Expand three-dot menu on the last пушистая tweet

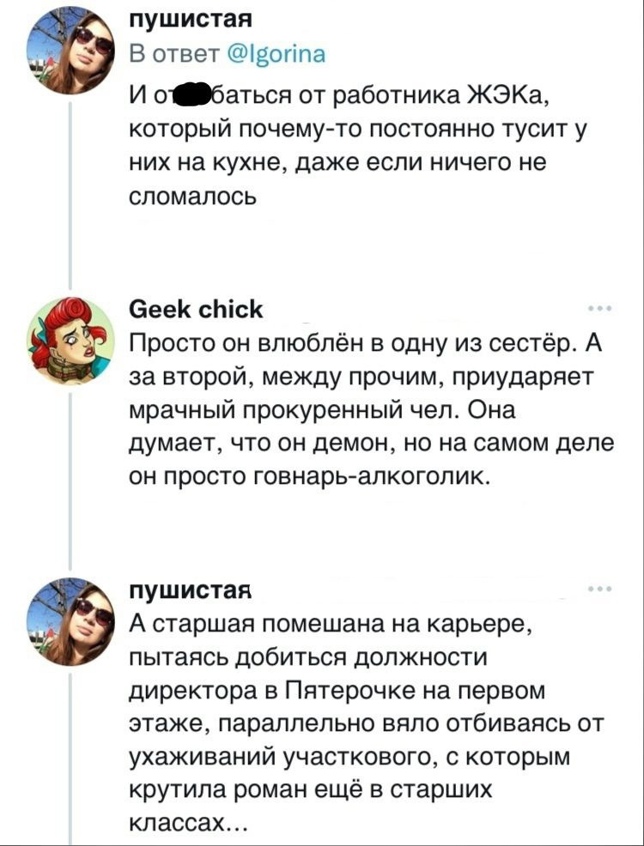pos(598,591)
